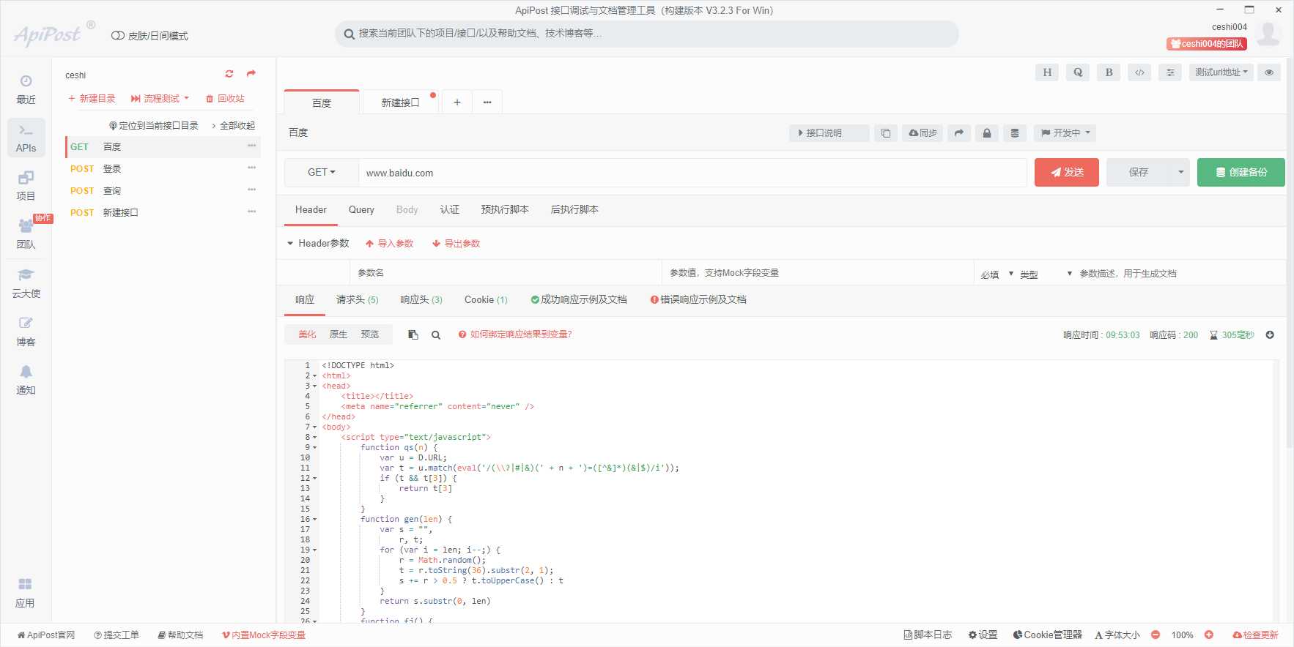
Task: Open the 回收站 recycle bin
Action: click(x=225, y=98)
